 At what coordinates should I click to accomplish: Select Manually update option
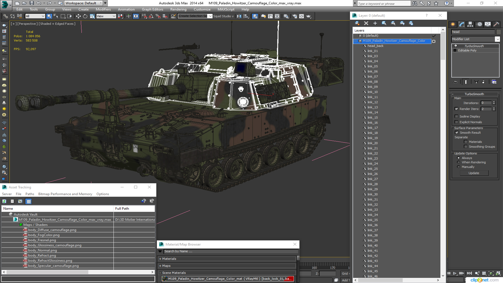pyautogui.click(x=458, y=167)
